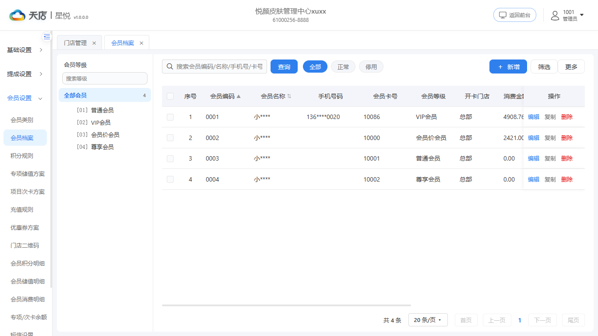Collapse the sidebar with the menu fold icon
Viewport: 598px width, 336px height.
tap(47, 37)
